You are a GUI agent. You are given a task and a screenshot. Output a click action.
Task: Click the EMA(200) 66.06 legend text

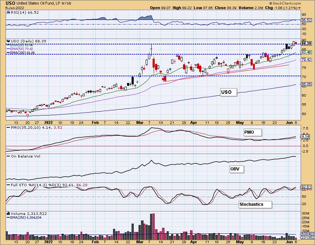[x=22, y=52]
